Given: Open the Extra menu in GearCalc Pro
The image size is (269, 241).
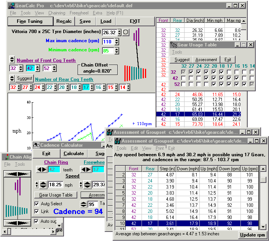Looking at the screenshot, I should point(97,13).
